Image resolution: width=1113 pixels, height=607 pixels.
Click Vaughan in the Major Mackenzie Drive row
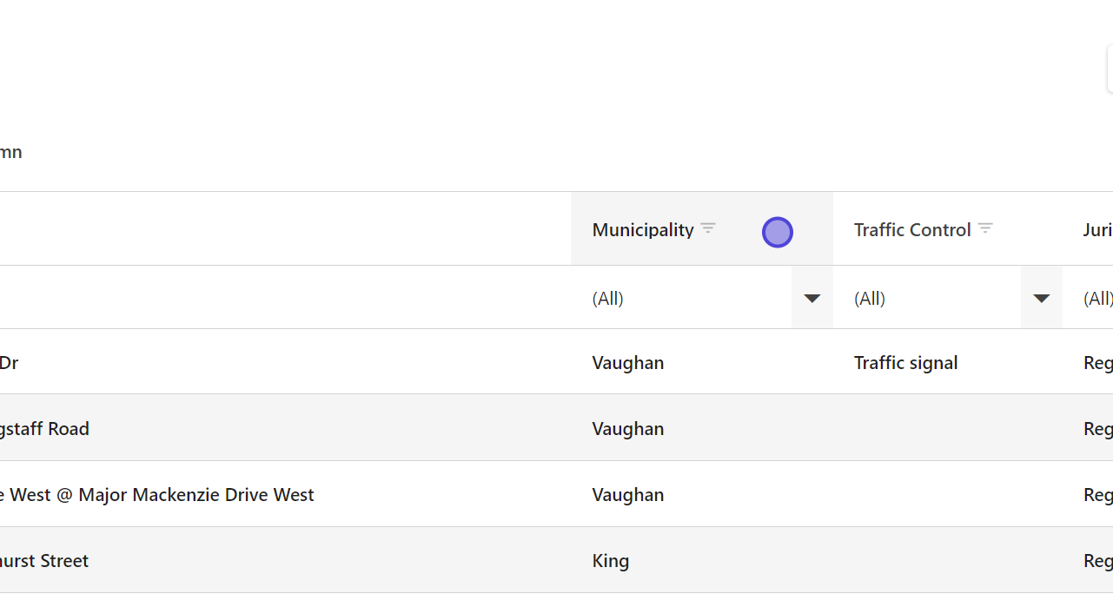pyautogui.click(x=628, y=495)
